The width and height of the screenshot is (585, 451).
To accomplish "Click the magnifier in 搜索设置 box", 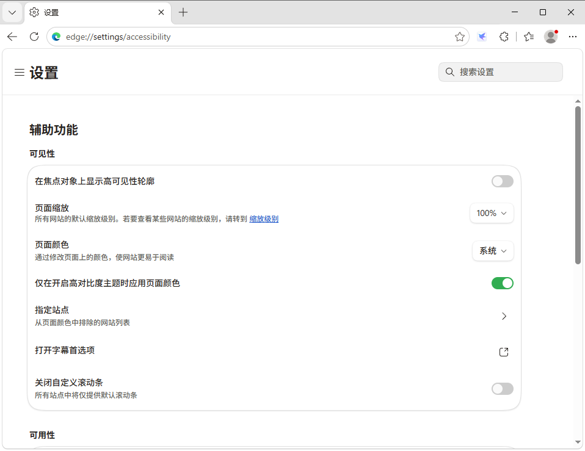I will [x=450, y=72].
